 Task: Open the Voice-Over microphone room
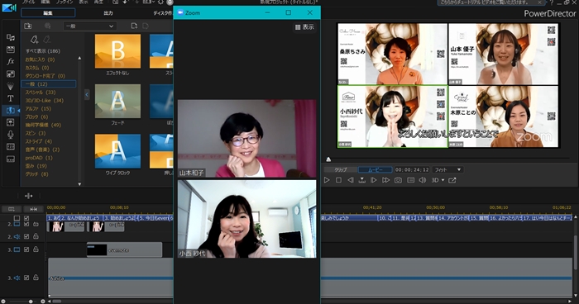click(11, 135)
